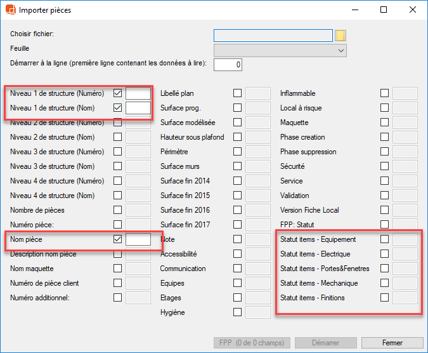
Task: Tick the Hygiène checkbox
Action: coord(237,312)
